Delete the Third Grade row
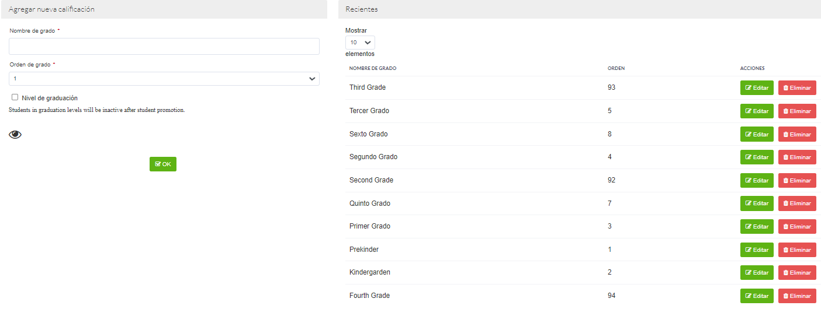821x309 pixels. pos(797,88)
